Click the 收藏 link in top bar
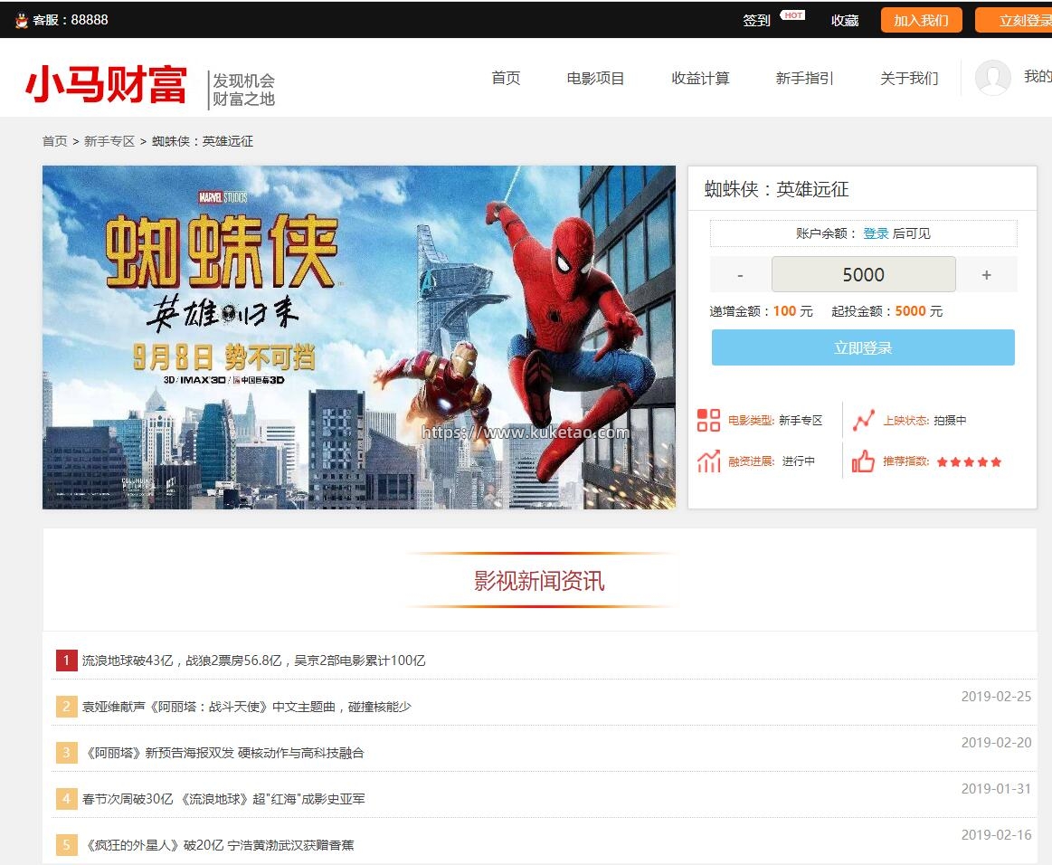This screenshot has width=1052, height=865. (x=845, y=21)
